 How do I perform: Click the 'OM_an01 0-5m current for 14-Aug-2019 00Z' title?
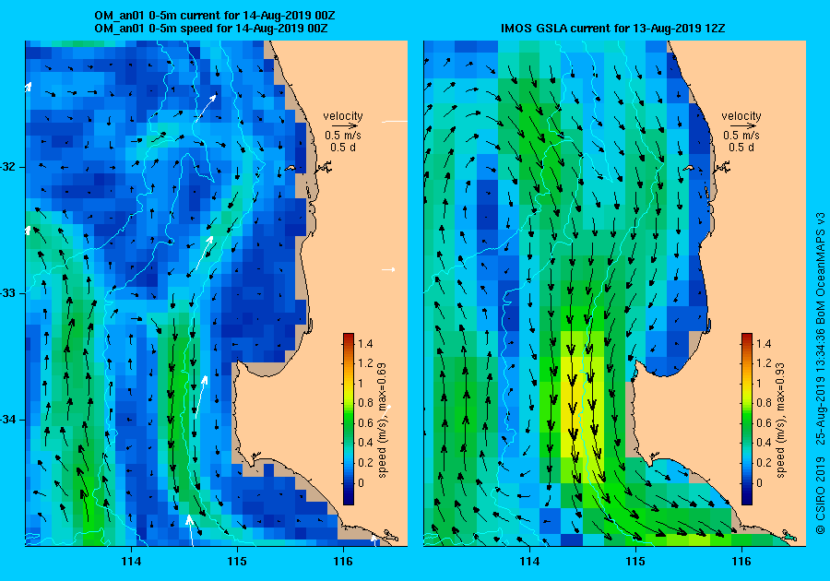pos(214,16)
